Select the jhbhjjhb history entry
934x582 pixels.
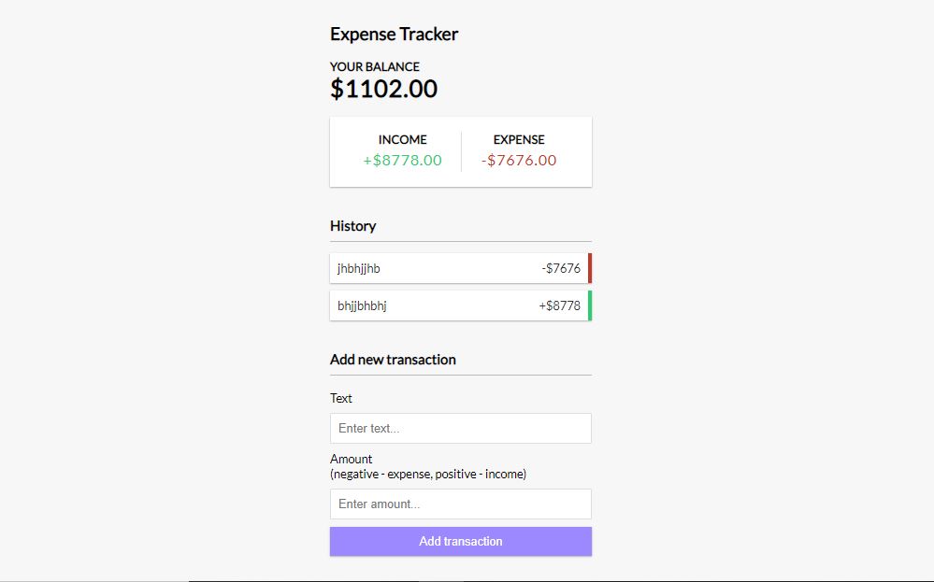(460, 268)
